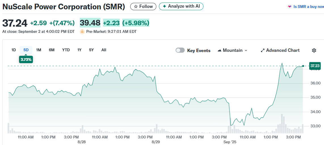Switch chart to 1M range
This screenshot has width=324, height=145.
(x=39, y=50)
